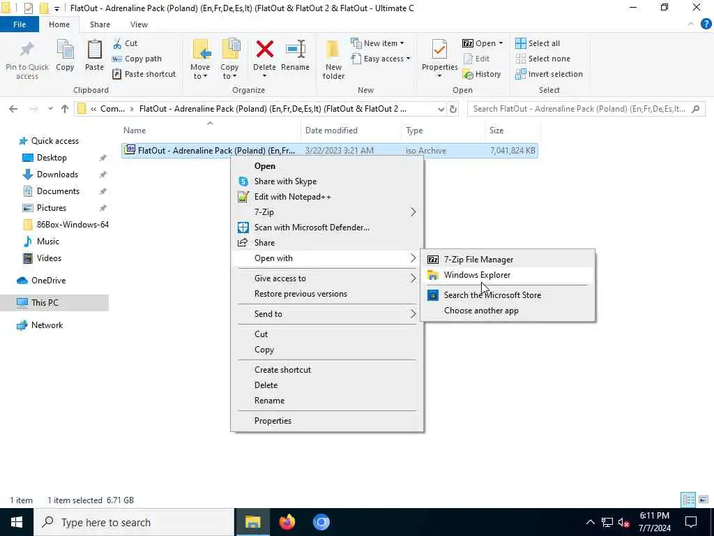Select Windows Explorer in Open with submenu
The height and width of the screenshot is (536, 714).
click(508, 275)
